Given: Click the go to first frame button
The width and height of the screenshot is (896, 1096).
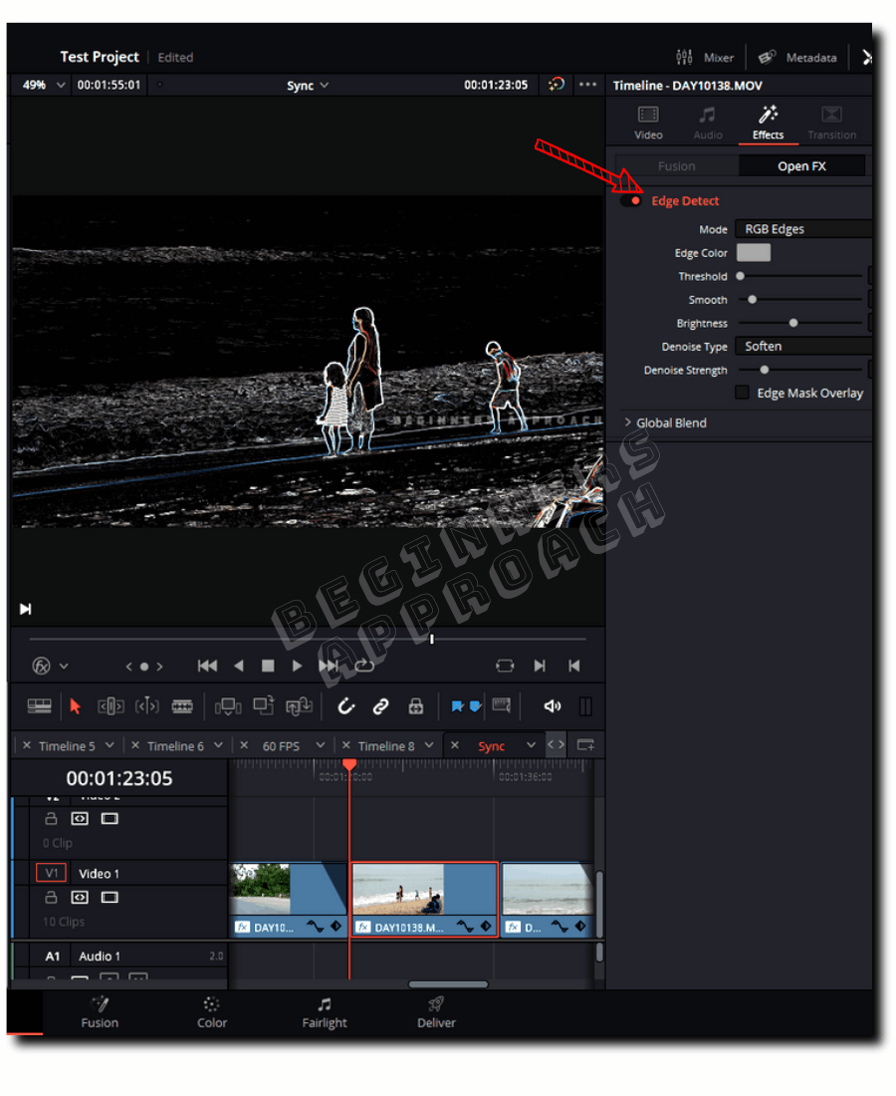Looking at the screenshot, I should tap(207, 667).
